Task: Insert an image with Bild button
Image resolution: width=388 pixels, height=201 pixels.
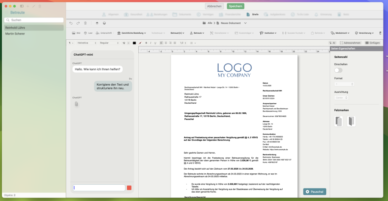Action: point(76,33)
